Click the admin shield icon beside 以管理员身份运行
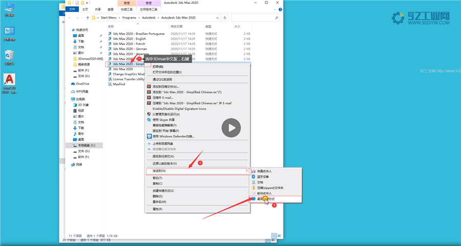This screenshot has width=461, height=246. (149, 114)
